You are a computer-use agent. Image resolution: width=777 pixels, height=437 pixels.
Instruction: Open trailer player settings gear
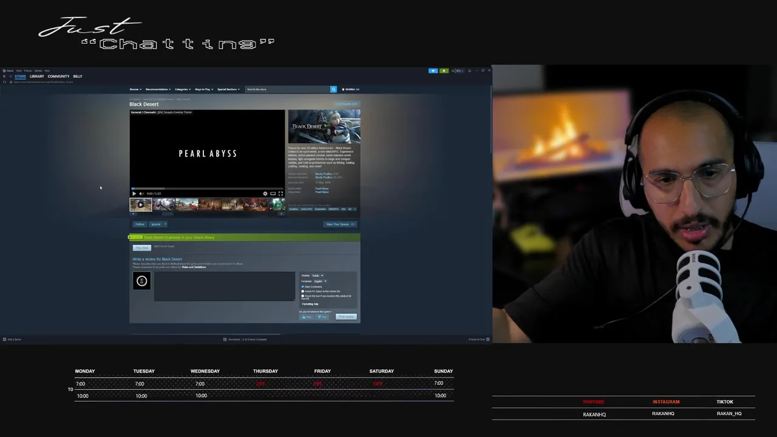265,194
